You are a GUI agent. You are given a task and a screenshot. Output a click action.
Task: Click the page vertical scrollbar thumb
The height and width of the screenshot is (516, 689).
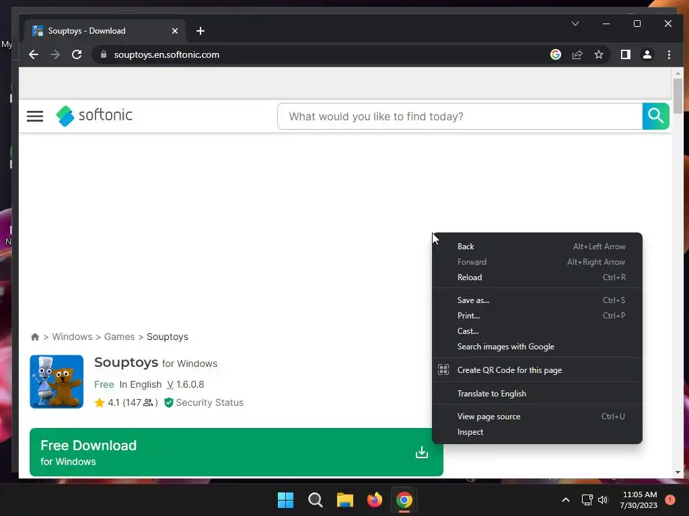(678, 96)
